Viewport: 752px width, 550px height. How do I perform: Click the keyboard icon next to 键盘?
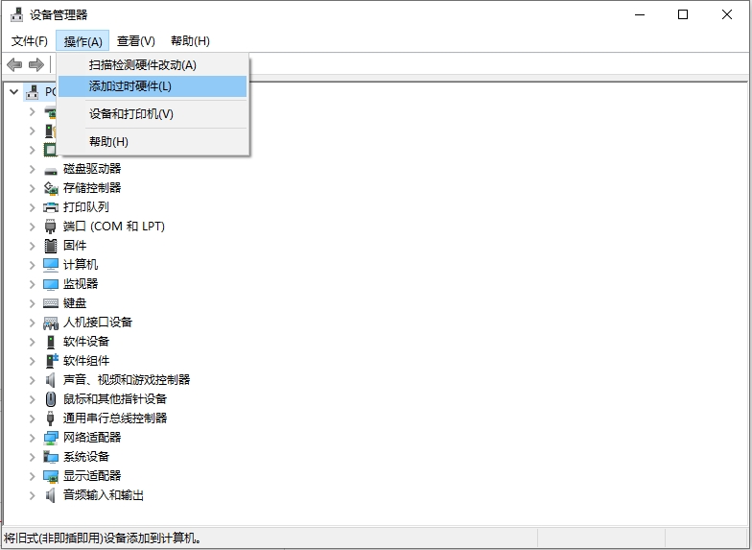pos(51,303)
